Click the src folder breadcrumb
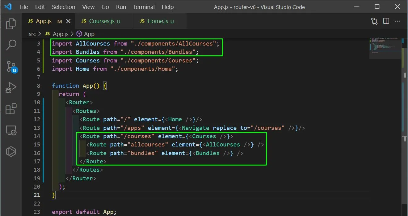408x216 pixels. pyautogui.click(x=32, y=34)
